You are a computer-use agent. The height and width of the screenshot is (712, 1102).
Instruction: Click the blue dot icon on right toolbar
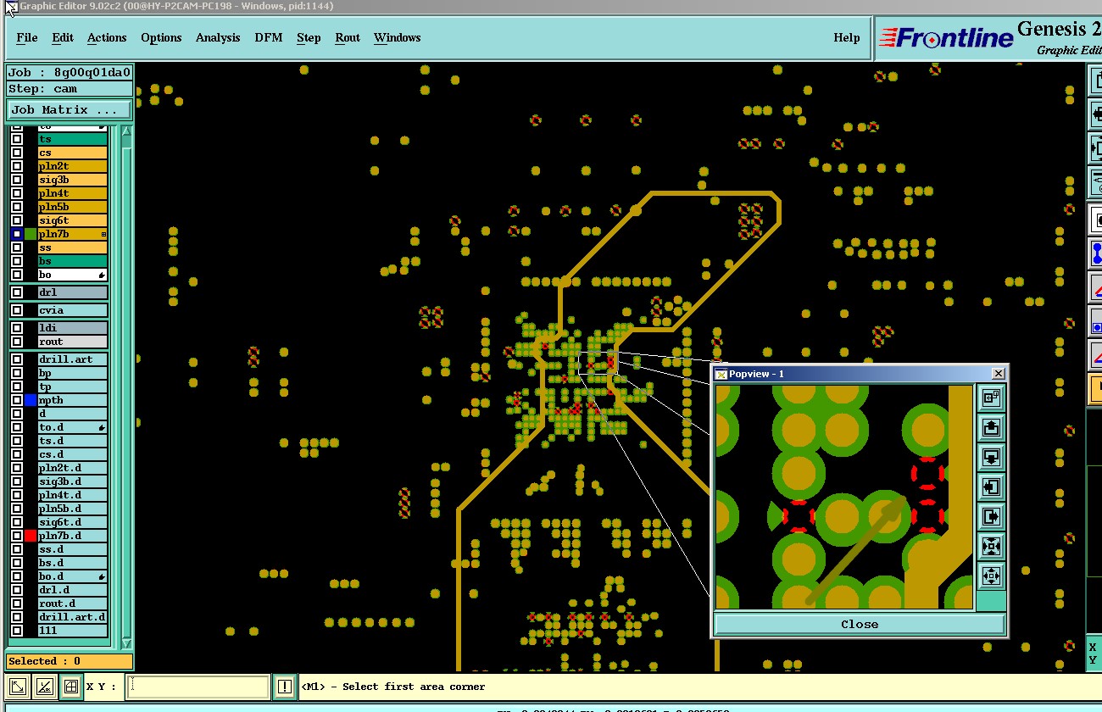1095,321
